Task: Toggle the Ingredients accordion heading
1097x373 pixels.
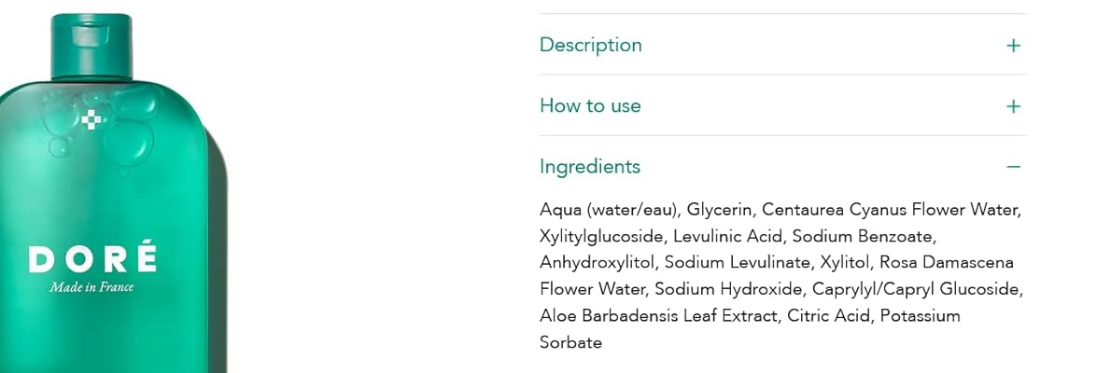Action: (x=590, y=166)
